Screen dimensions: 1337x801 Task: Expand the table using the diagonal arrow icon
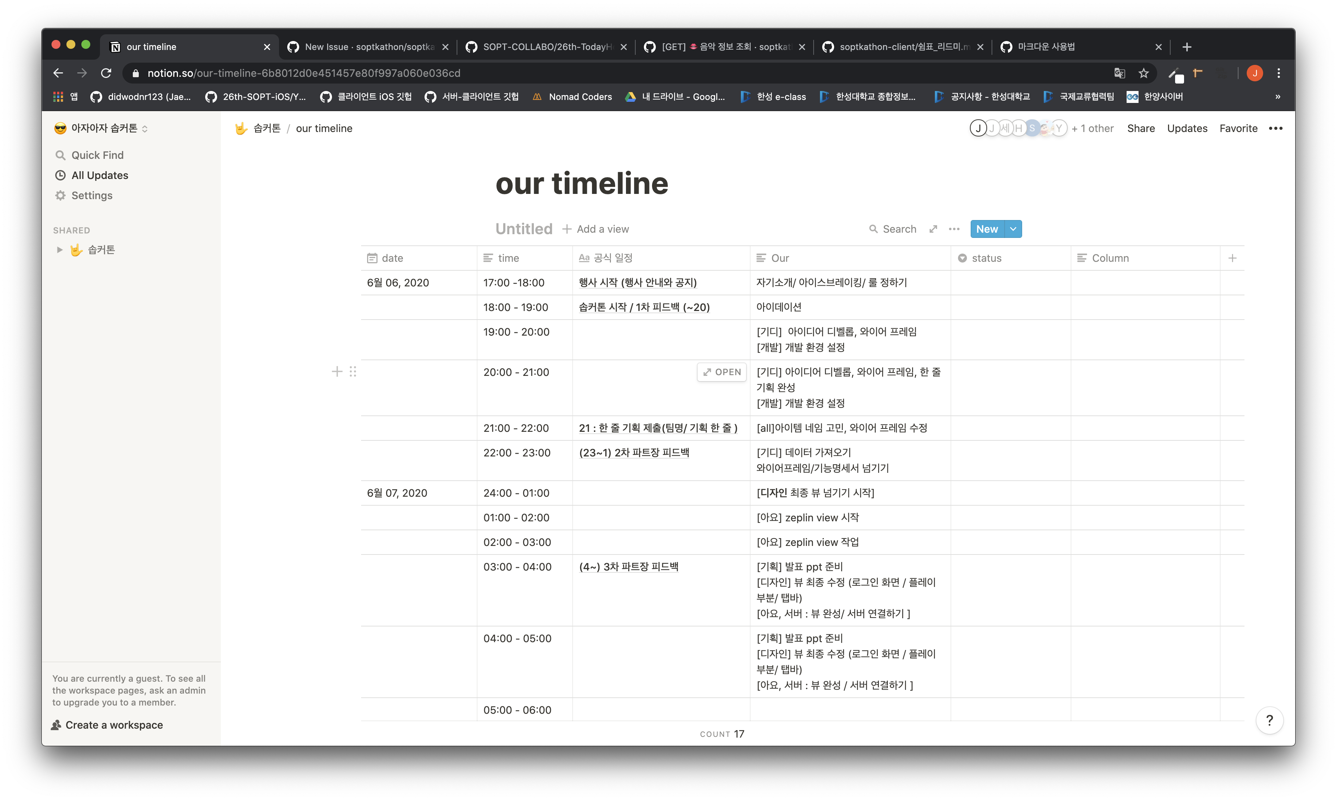point(933,229)
